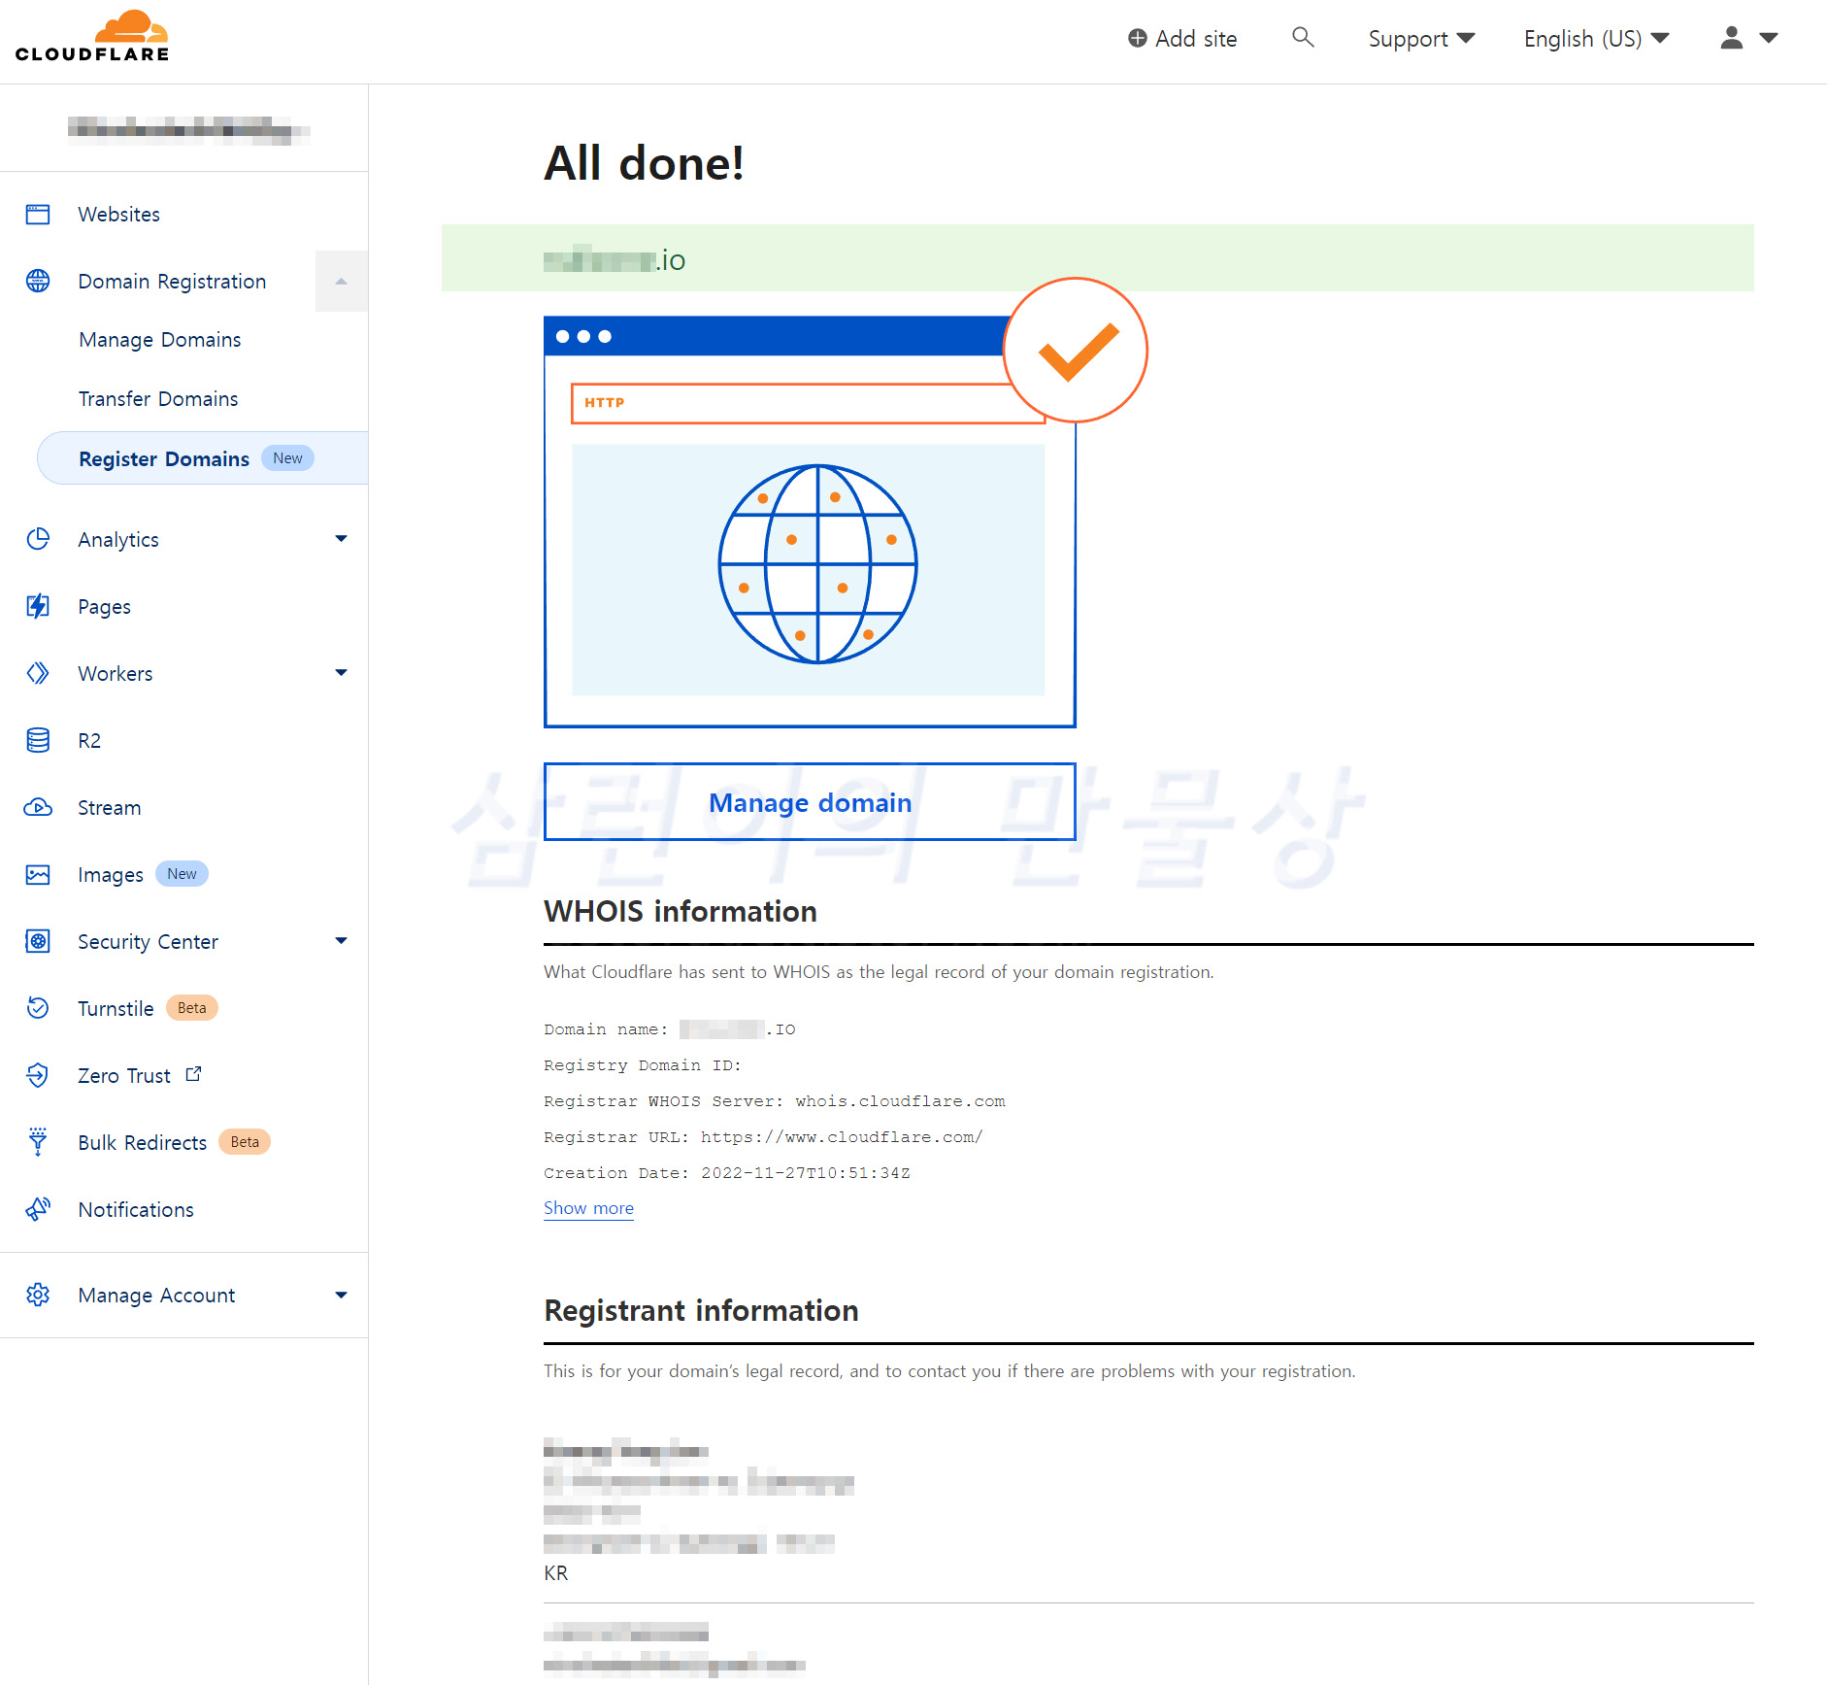Open the English (US) language dropdown
This screenshot has width=1827, height=1685.
pos(1597,39)
